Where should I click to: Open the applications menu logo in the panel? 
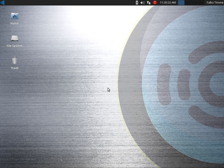(x=3, y=2)
